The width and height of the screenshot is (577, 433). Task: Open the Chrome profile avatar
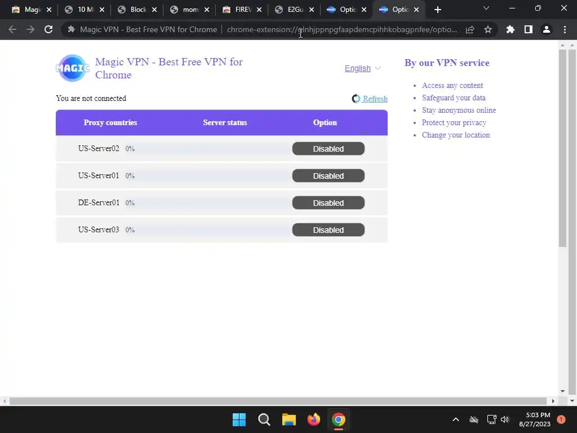pyautogui.click(x=547, y=29)
